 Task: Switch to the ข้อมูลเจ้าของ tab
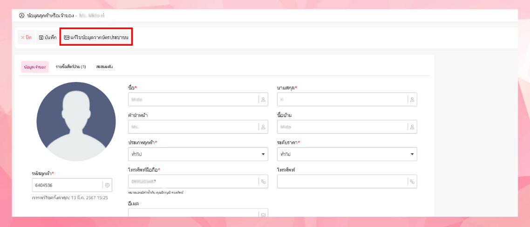34,67
